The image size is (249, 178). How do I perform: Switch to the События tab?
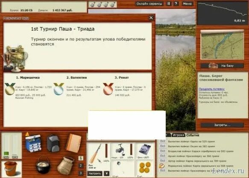193,135
